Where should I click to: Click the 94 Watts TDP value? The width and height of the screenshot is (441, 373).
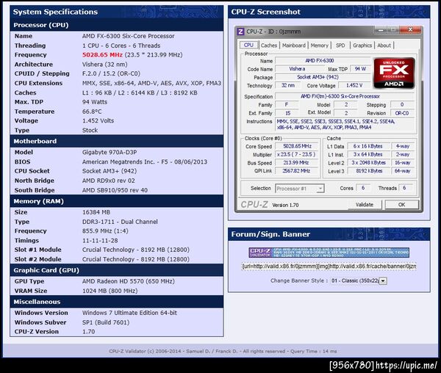(x=95, y=102)
